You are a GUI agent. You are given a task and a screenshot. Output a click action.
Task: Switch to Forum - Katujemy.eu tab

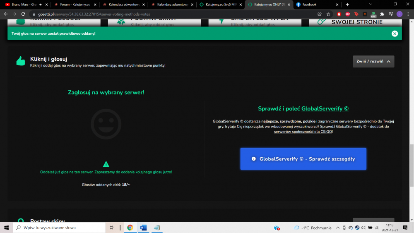tap(75, 5)
